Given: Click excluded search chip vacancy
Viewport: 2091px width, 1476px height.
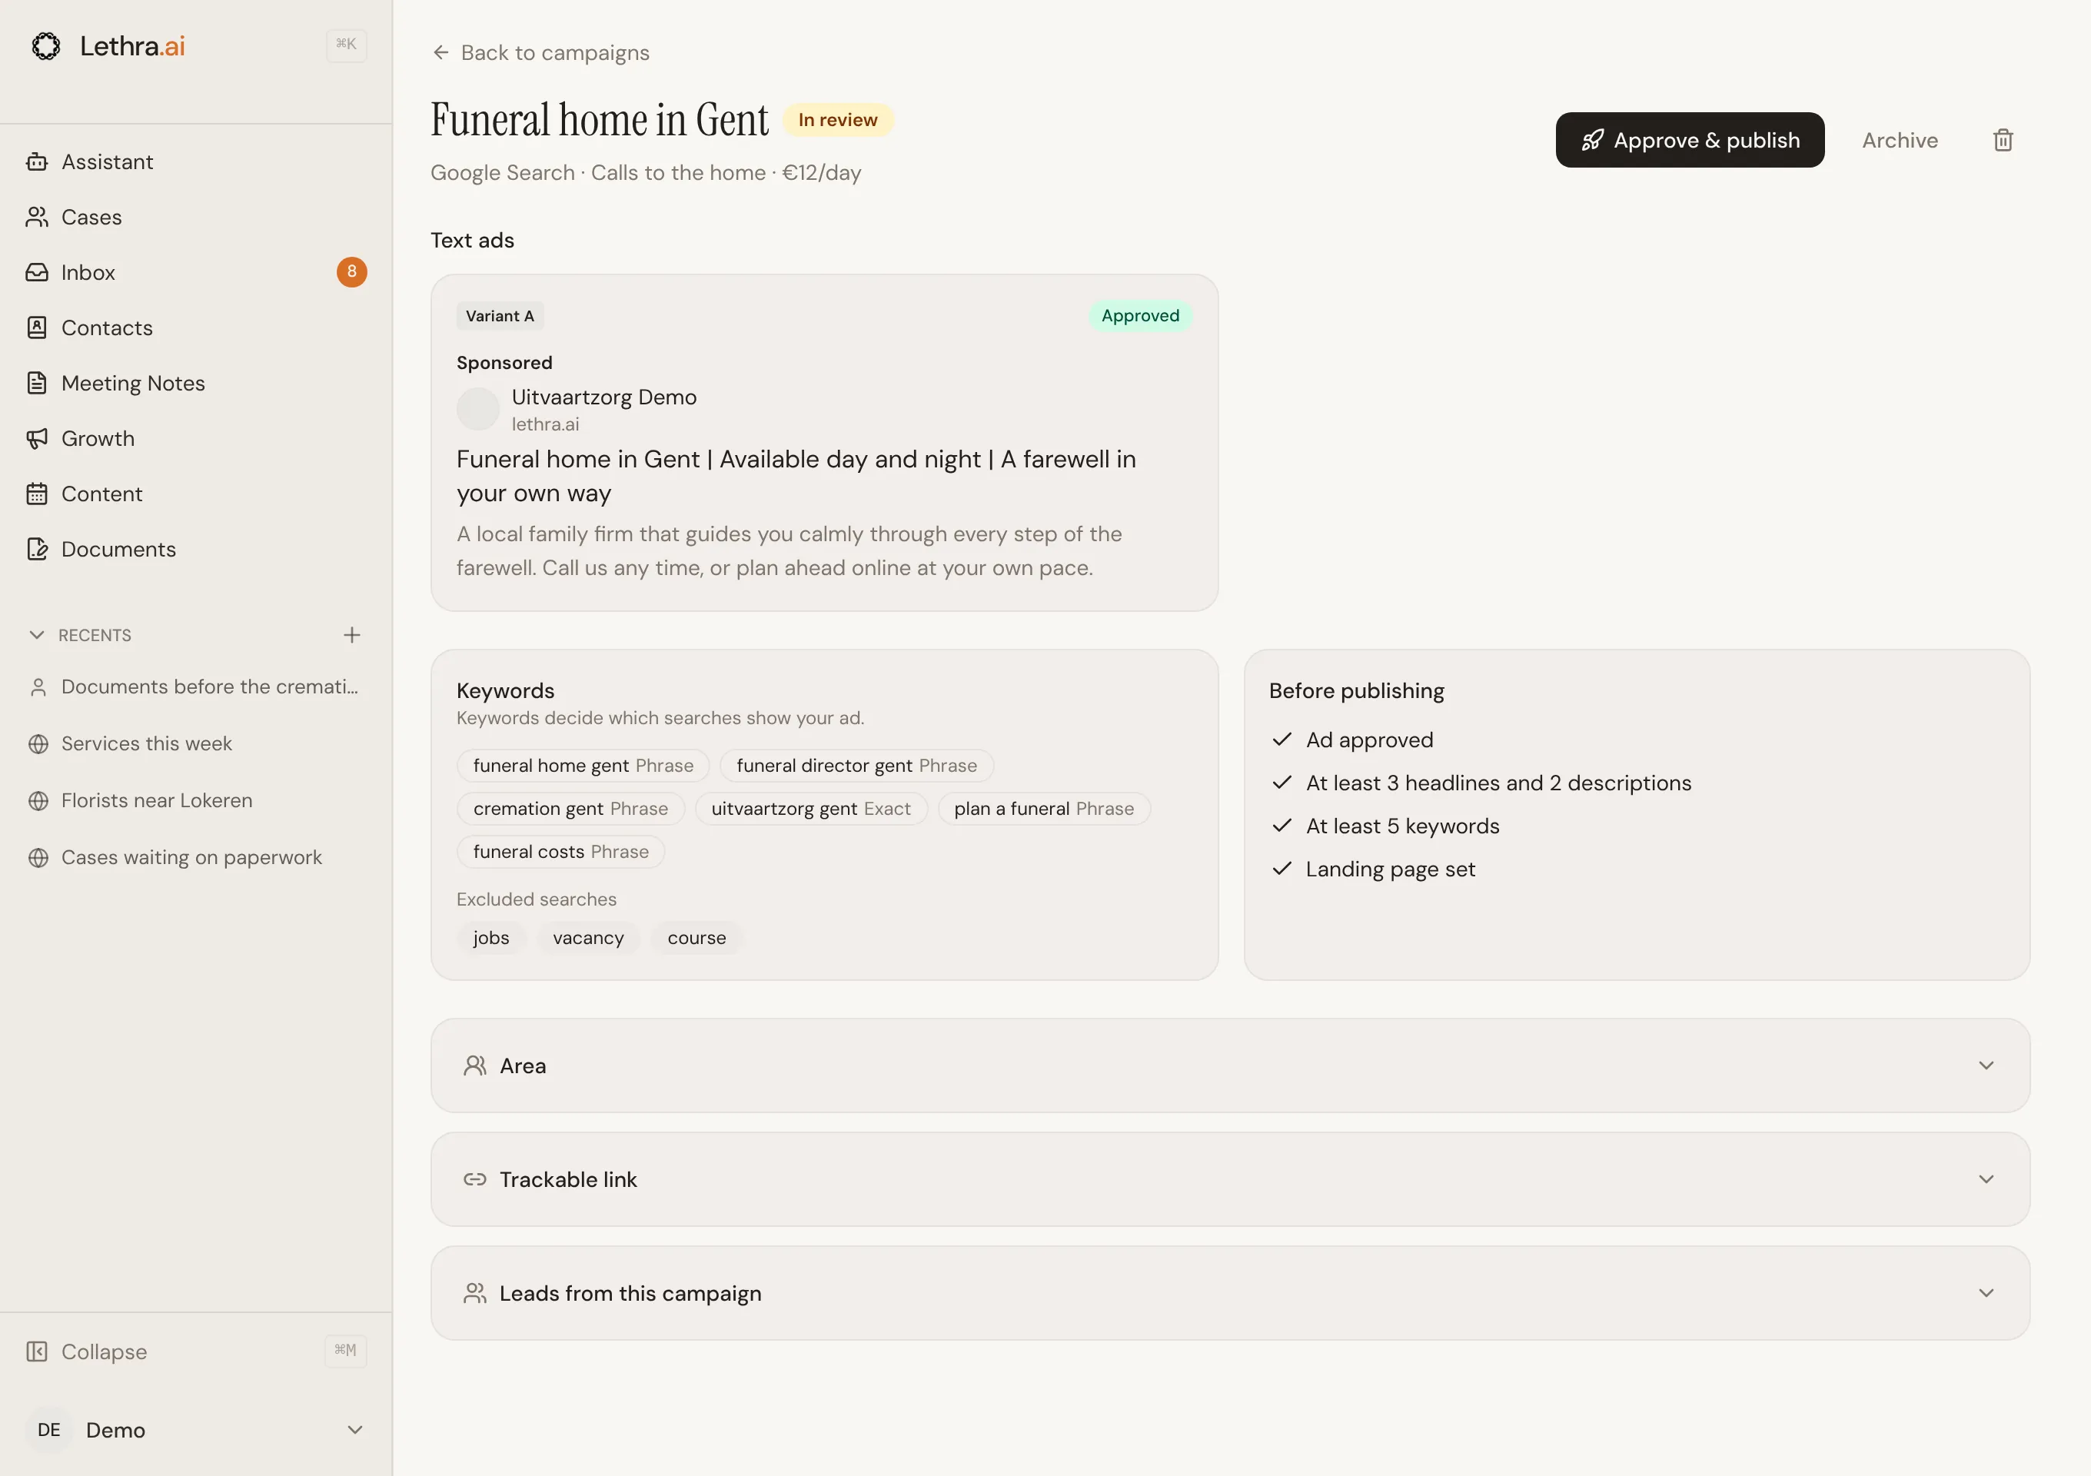Looking at the screenshot, I should (x=588, y=938).
